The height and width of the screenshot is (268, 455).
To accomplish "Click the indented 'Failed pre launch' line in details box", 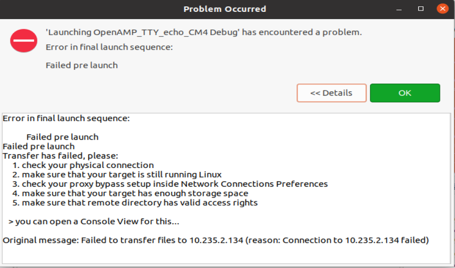I will pyautogui.click(x=63, y=137).
